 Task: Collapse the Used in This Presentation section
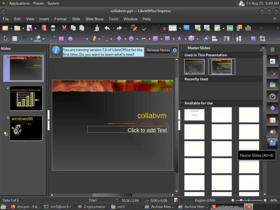pyautogui.click(x=182, y=55)
